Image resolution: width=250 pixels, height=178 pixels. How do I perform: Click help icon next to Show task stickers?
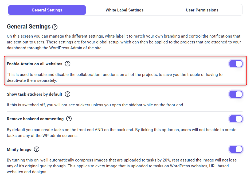68,94
